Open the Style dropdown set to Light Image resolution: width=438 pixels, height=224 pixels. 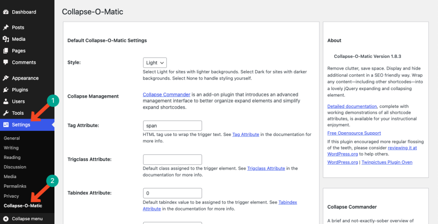click(155, 63)
